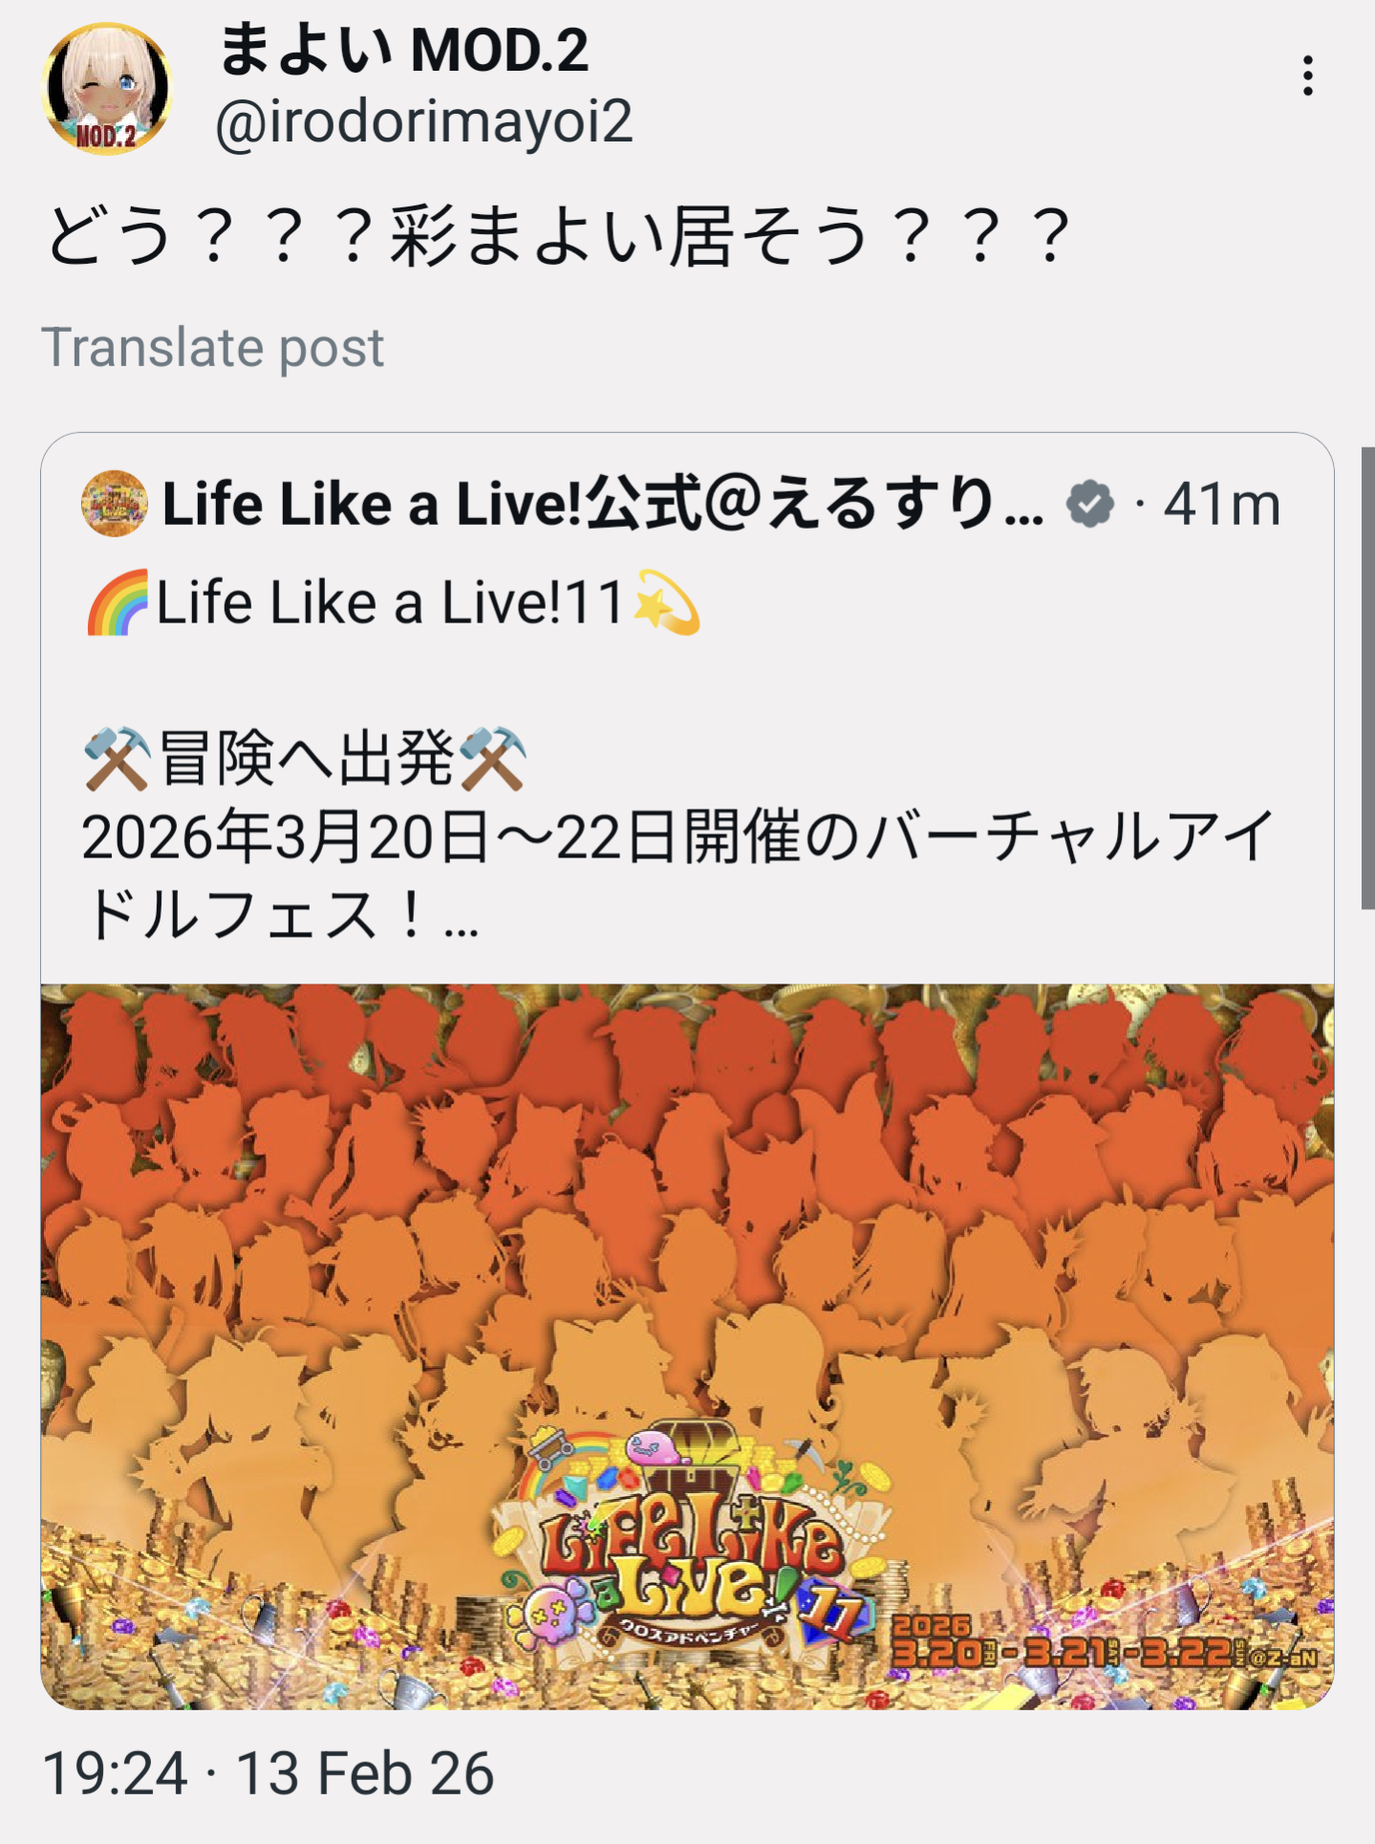The height and width of the screenshot is (1844, 1375).
Task: Click the shooting star emoji after Live!11
Action: [x=667, y=603]
